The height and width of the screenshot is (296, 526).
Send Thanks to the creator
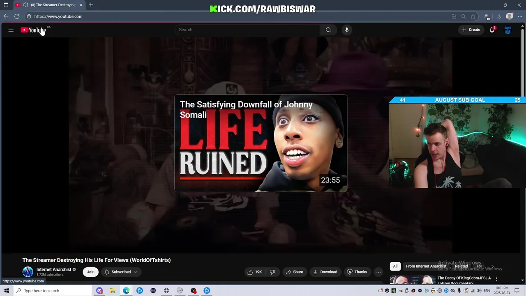(357, 272)
